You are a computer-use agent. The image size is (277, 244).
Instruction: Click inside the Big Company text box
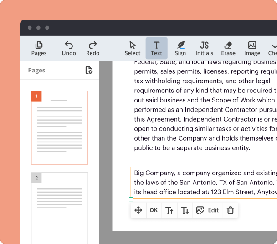click(204, 182)
